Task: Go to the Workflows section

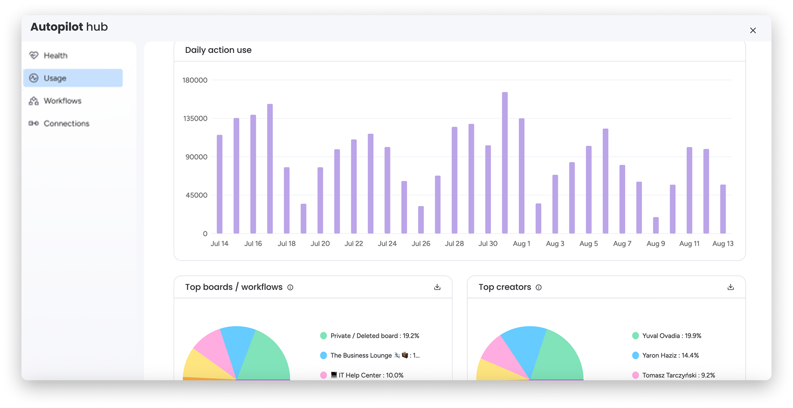Action: click(x=62, y=101)
